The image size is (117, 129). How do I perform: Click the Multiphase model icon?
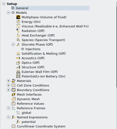[18, 17]
